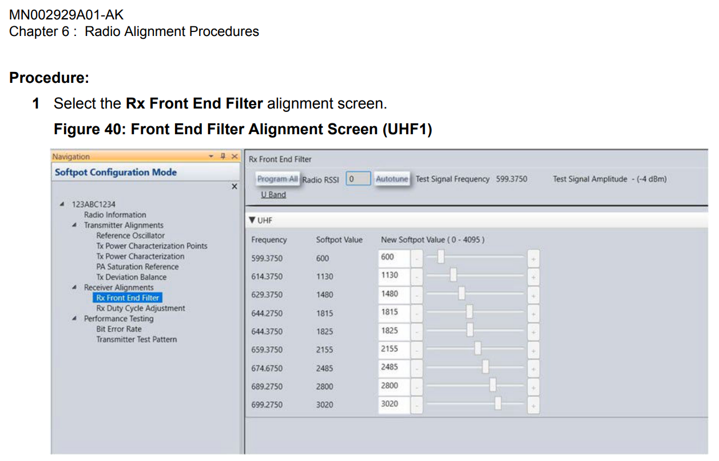
Task: Click the Autotune button
Action: [392, 179]
